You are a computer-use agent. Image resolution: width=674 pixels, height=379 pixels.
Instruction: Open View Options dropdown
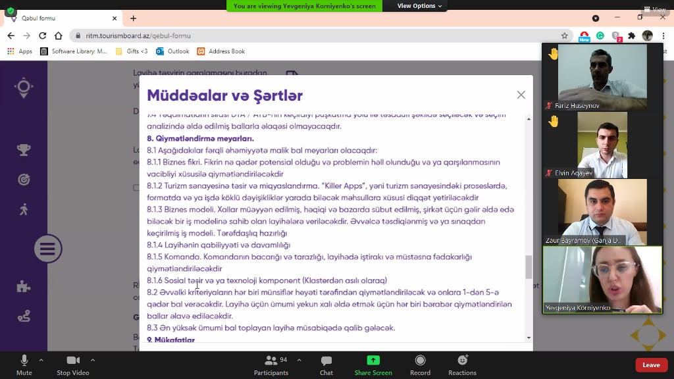(x=419, y=6)
